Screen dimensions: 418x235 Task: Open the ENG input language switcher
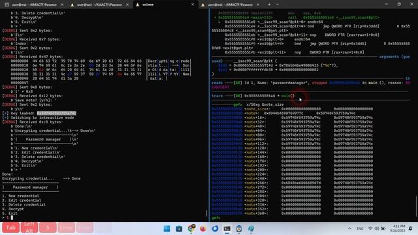(360, 228)
